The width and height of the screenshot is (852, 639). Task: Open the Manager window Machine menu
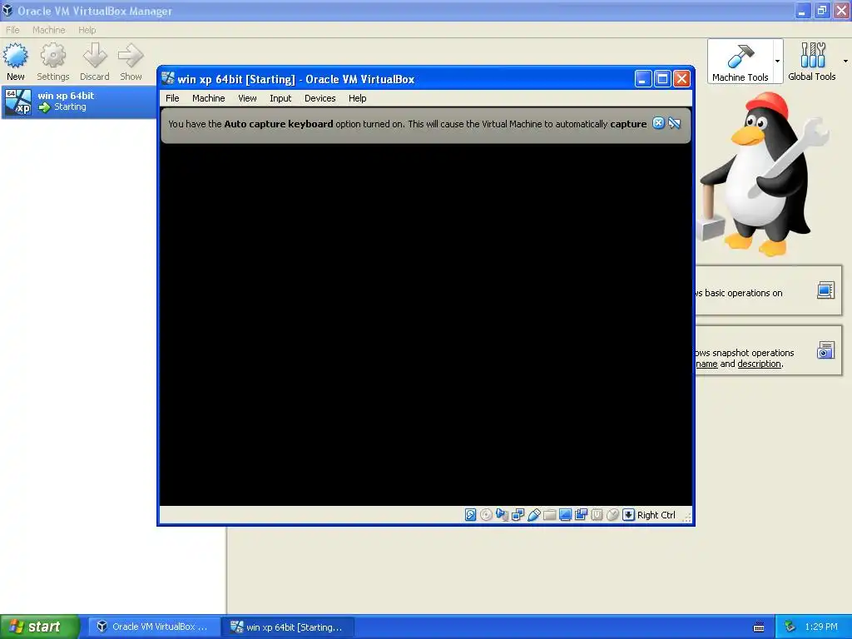click(48, 30)
